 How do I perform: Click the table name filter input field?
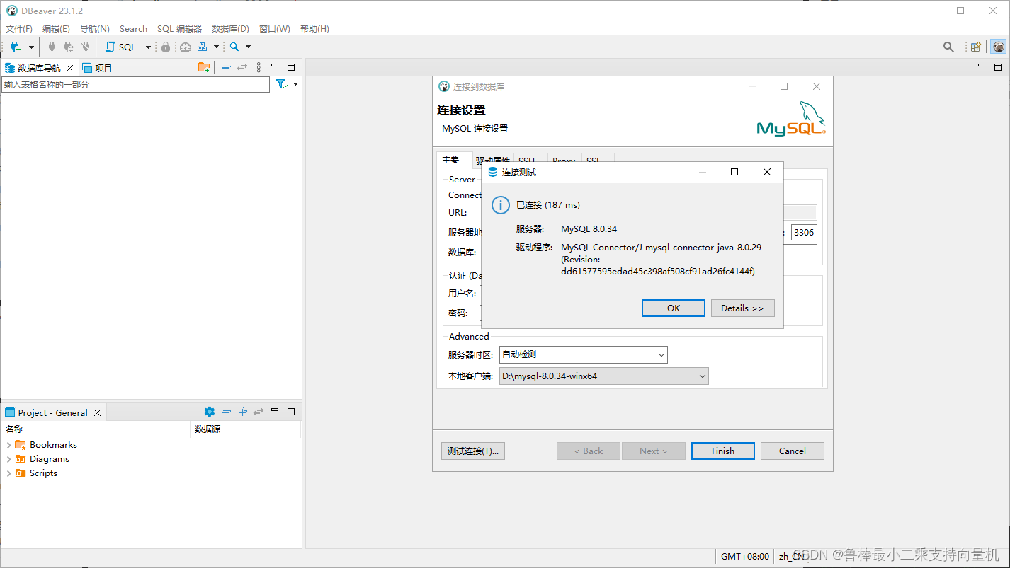point(135,84)
